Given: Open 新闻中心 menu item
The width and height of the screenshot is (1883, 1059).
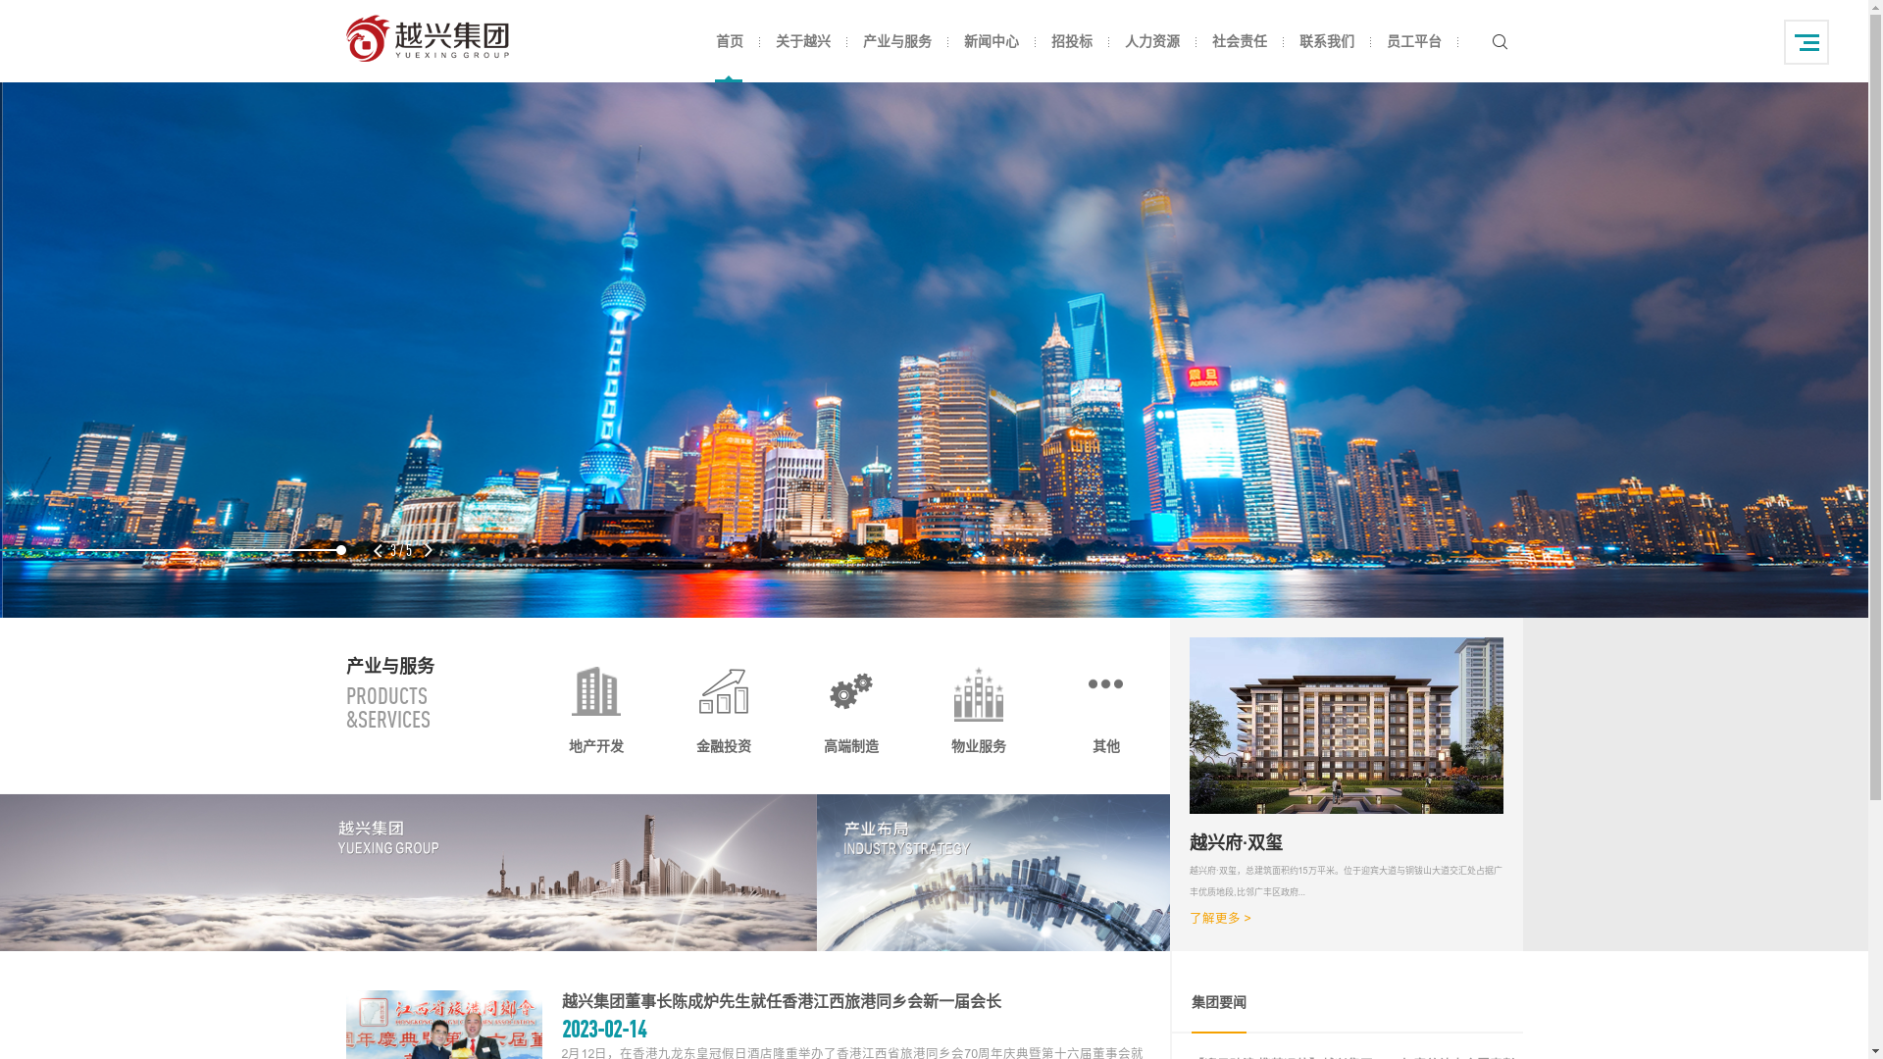Looking at the screenshot, I should tap(992, 41).
